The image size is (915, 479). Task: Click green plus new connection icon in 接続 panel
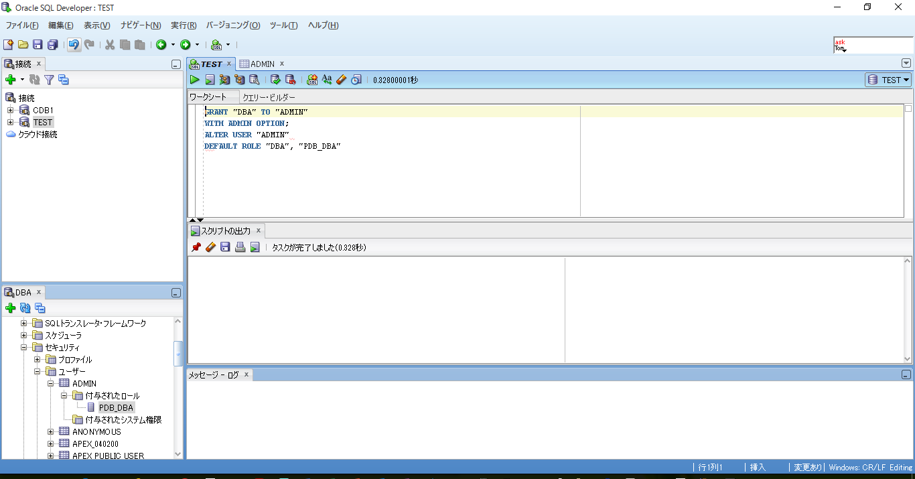(x=10, y=80)
